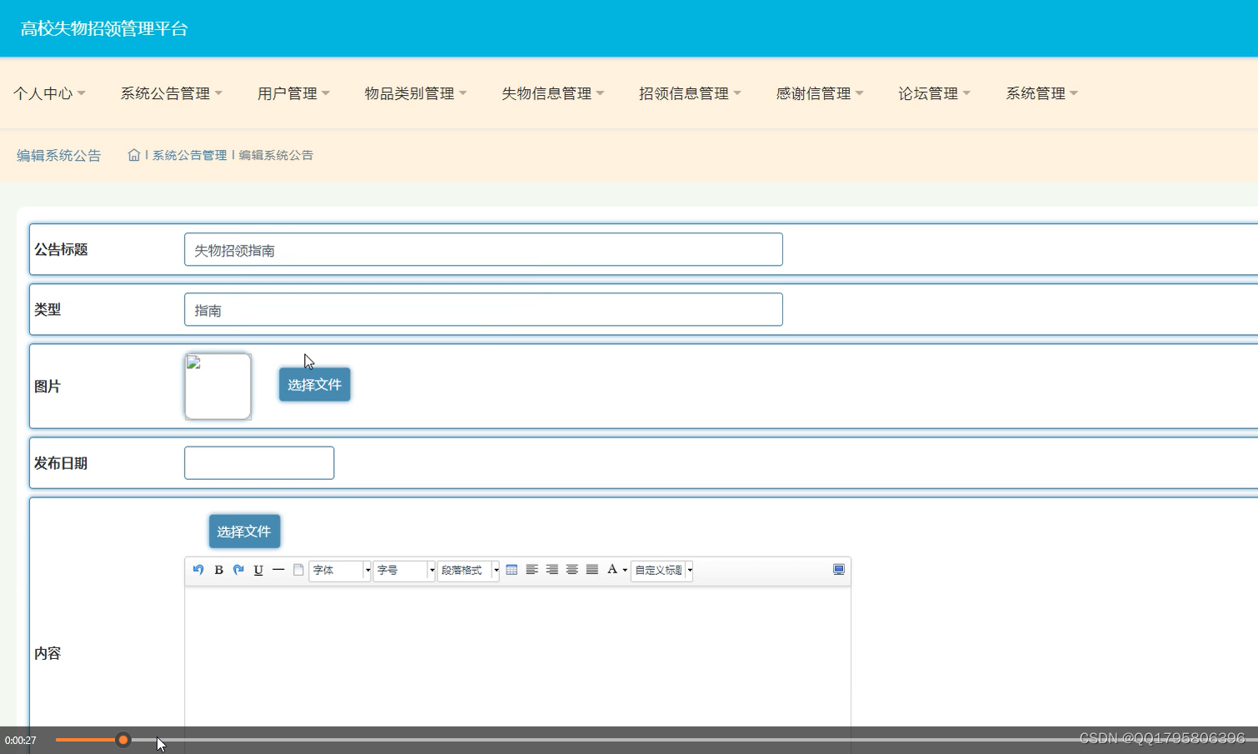Click the insert table icon
This screenshot has width=1258, height=754.
click(x=512, y=570)
